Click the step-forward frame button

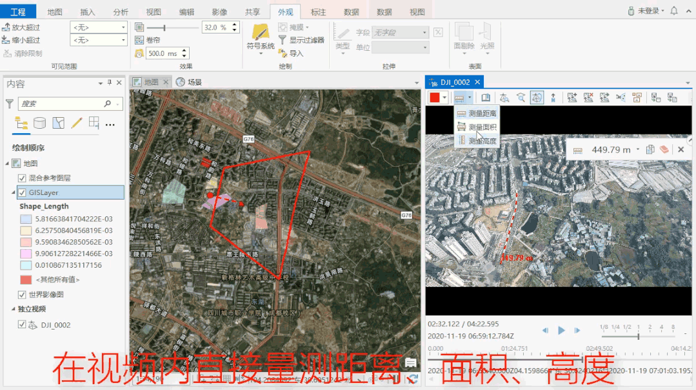click(577, 330)
